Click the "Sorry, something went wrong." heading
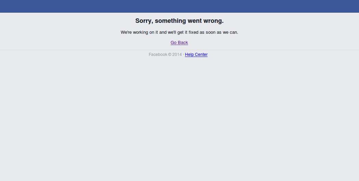The image size is (359, 181). point(179,21)
